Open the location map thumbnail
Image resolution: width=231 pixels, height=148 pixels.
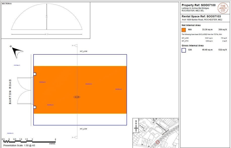point(156,133)
